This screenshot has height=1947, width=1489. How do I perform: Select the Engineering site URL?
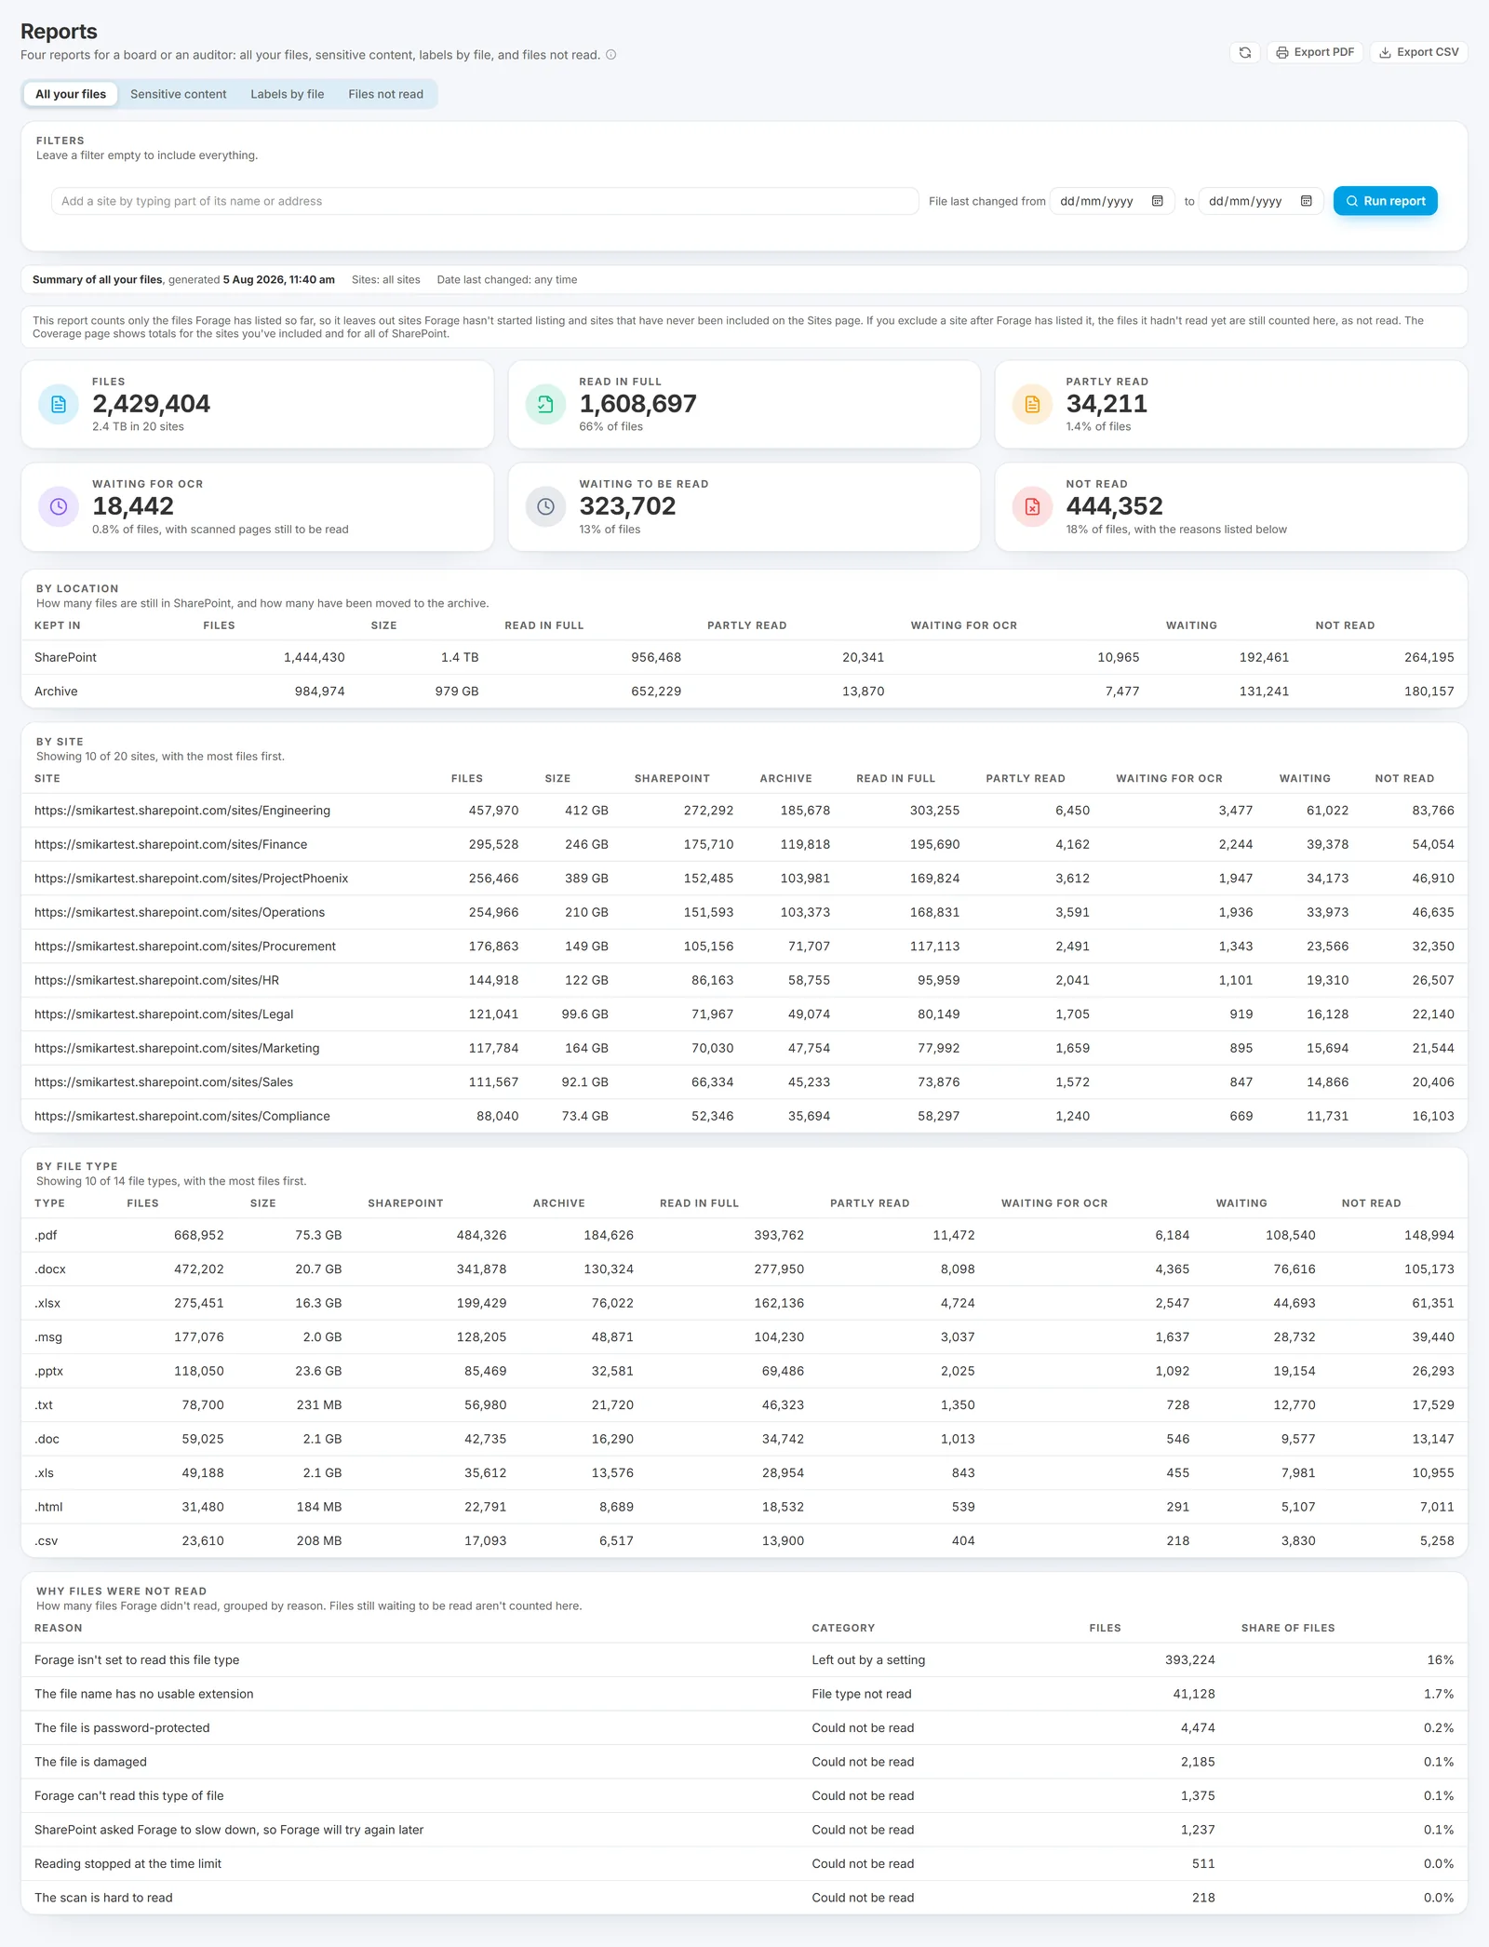coord(182,811)
